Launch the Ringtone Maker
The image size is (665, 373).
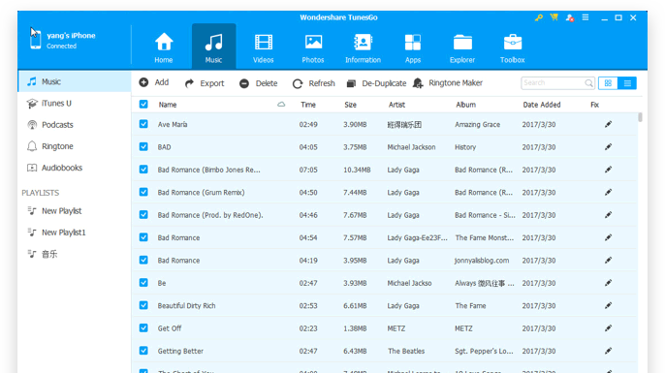[x=448, y=83]
